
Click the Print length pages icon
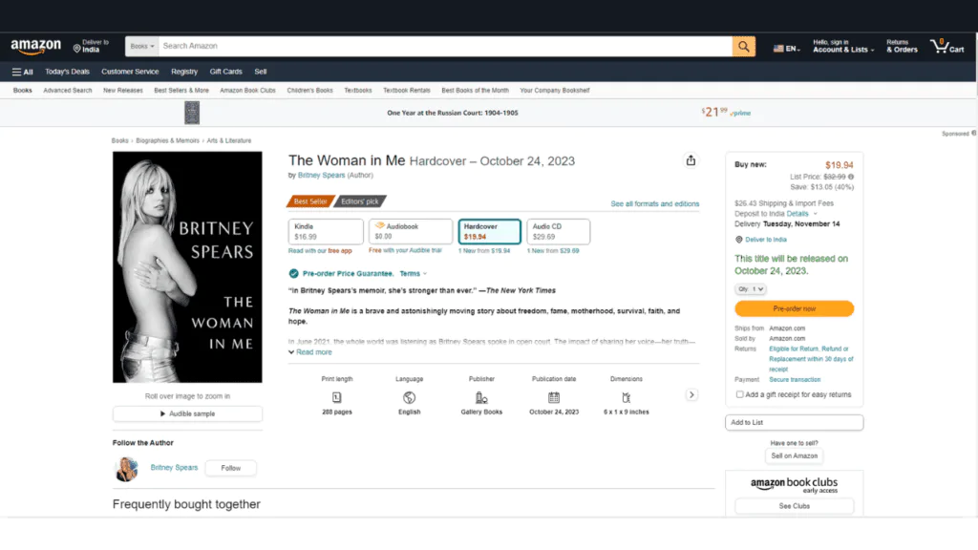337,397
